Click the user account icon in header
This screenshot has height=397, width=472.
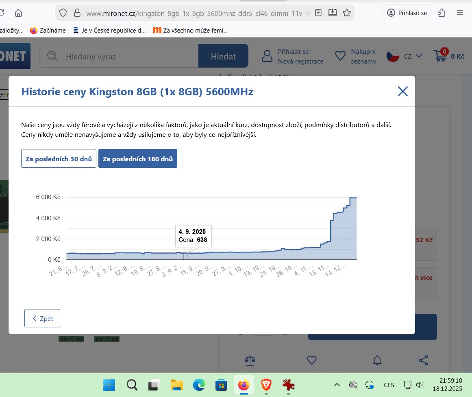coord(267,56)
